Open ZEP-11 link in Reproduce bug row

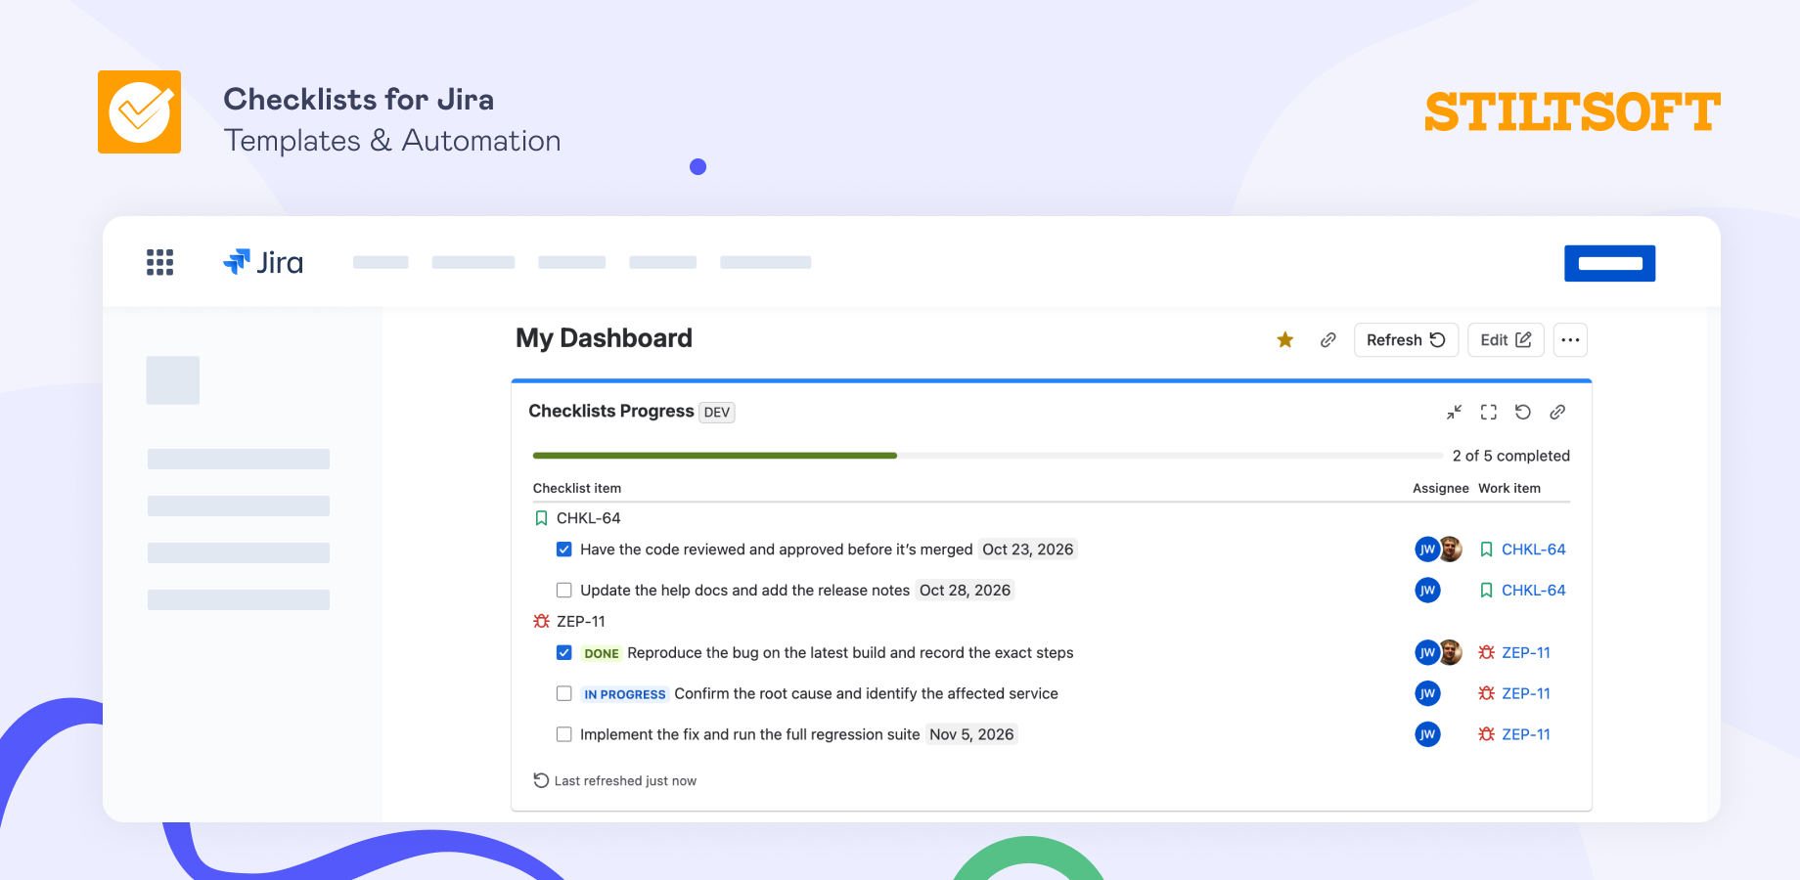(1526, 652)
